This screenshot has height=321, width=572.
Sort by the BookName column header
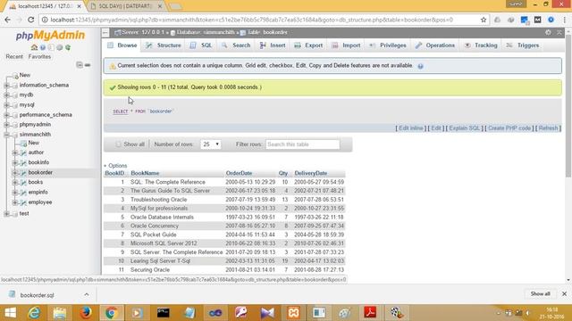145,173
